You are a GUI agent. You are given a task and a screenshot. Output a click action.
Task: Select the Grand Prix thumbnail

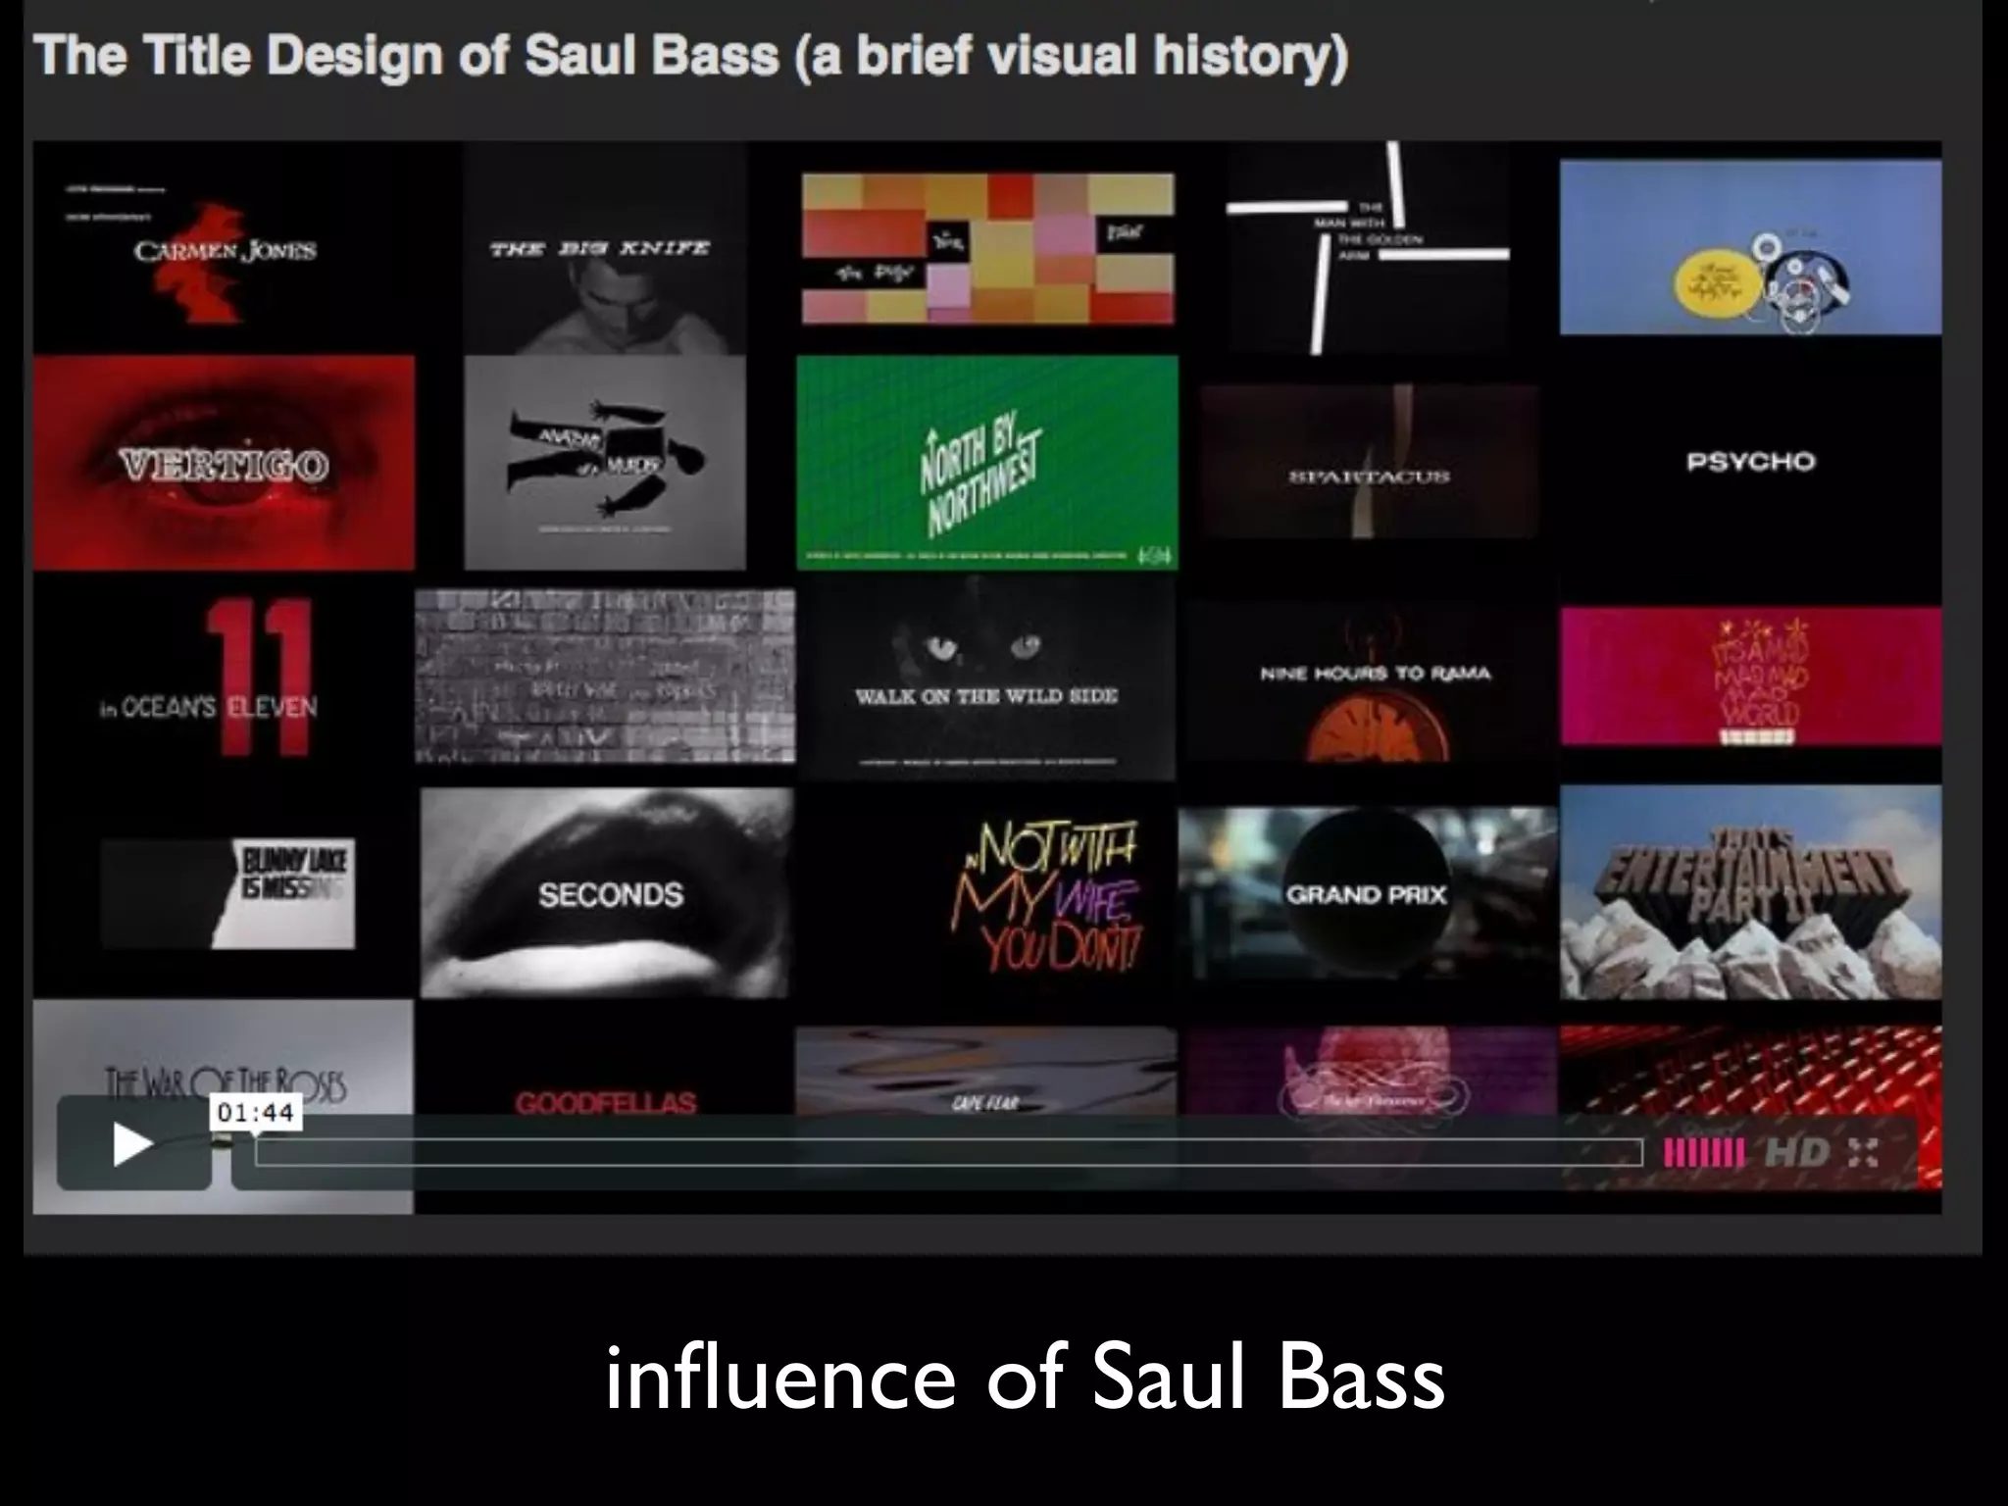[x=1368, y=893]
